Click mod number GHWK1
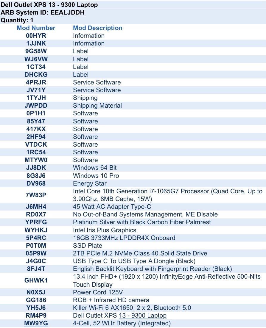 pos(36,280)
